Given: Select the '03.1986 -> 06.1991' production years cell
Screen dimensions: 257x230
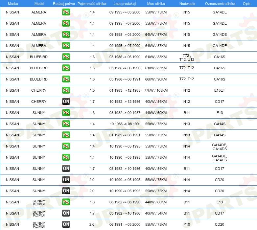Looking at the screenshot, I should (125, 79).
